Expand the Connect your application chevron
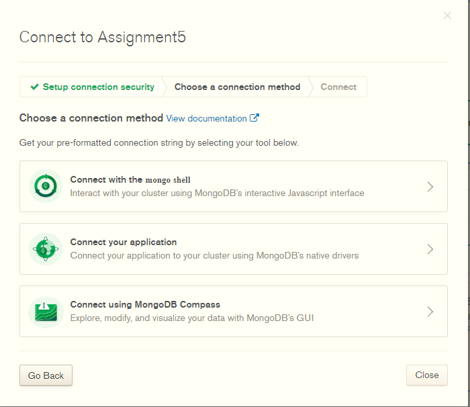The height and width of the screenshot is (407, 470). [x=430, y=249]
